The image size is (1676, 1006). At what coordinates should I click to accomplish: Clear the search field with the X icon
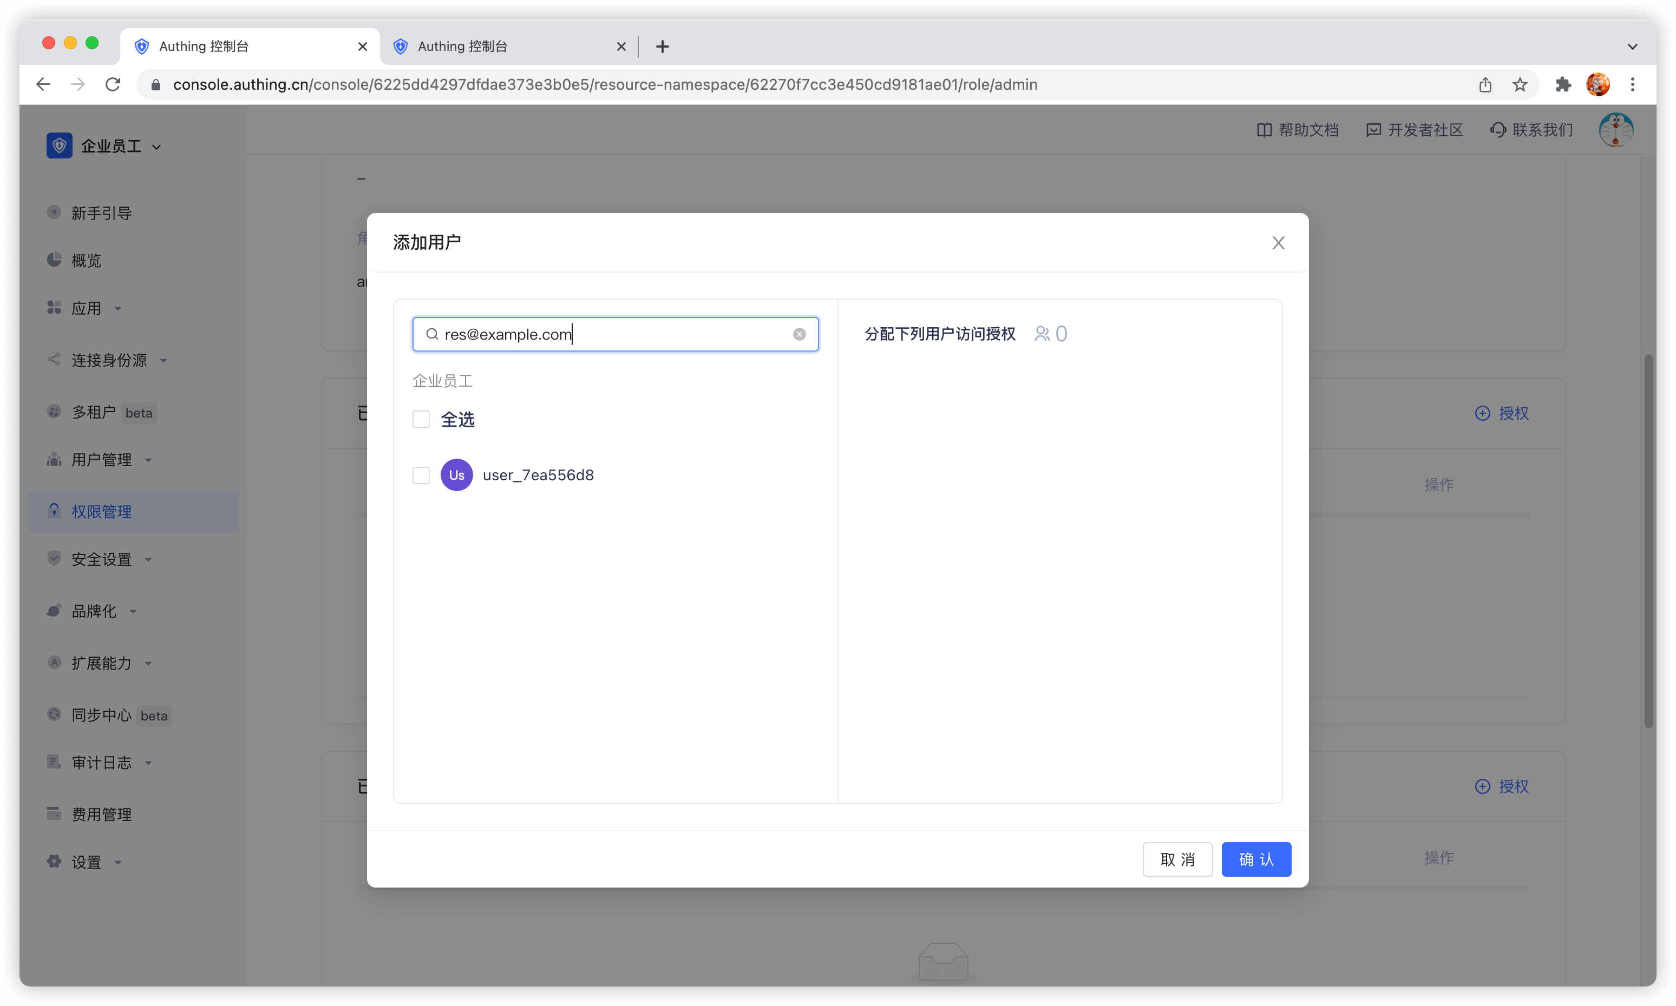coord(800,334)
